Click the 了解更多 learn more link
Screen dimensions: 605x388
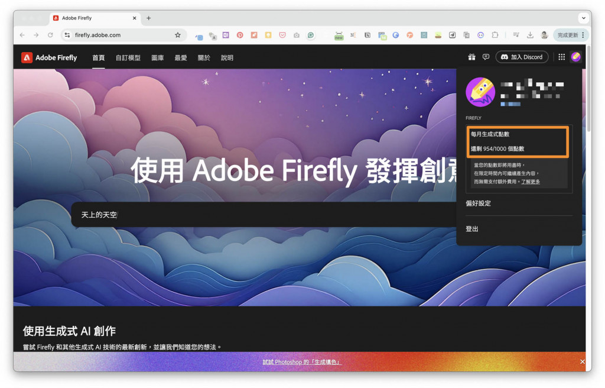(531, 182)
